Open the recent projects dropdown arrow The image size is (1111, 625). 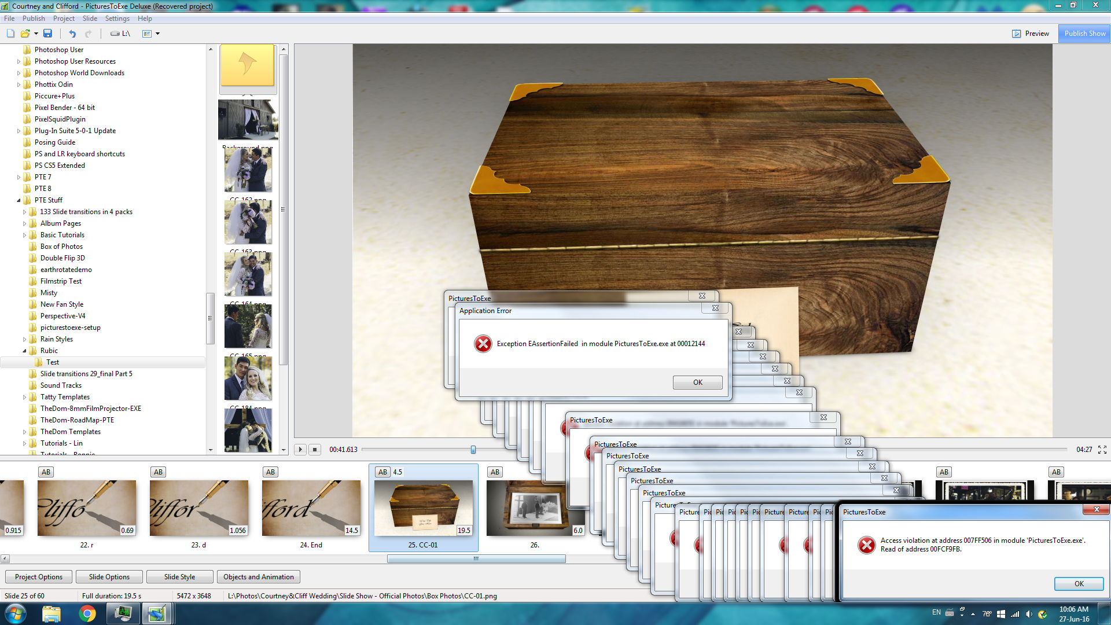click(x=36, y=34)
